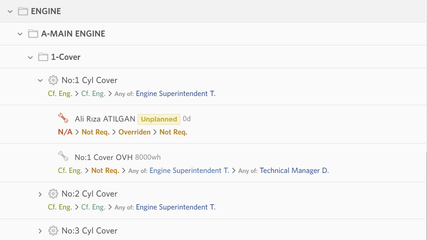Image resolution: width=427 pixels, height=240 pixels.
Task: Click the A-MAIN ENGINE folder icon
Action: [x=34, y=34]
